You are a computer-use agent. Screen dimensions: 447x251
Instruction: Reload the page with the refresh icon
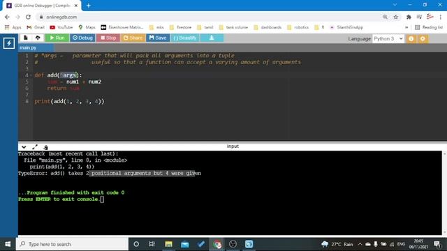[28, 17]
